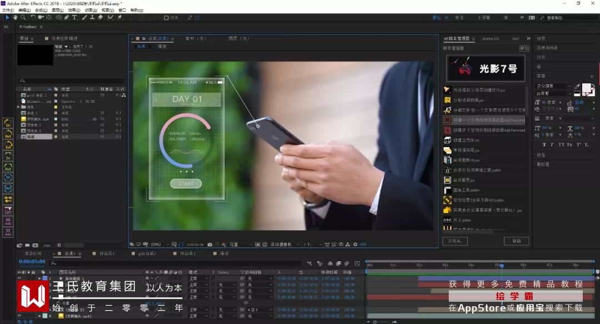Expand the folder row in Project panel
Viewport: 600px width, 324px height.
point(19,108)
